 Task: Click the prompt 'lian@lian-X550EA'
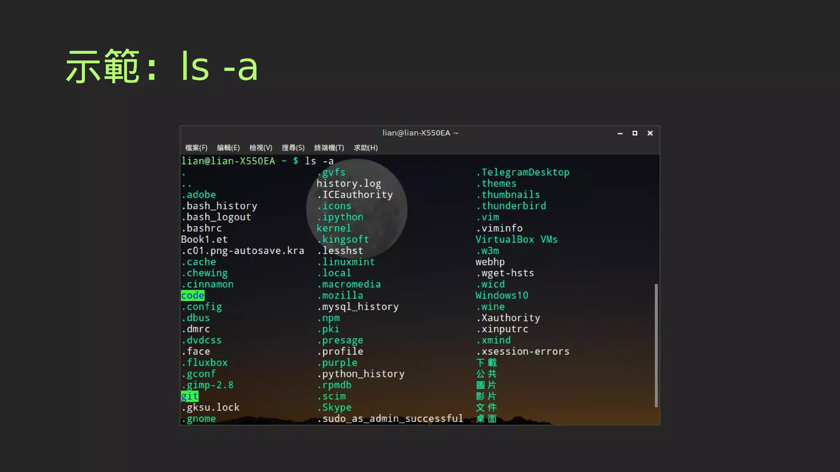coord(228,161)
